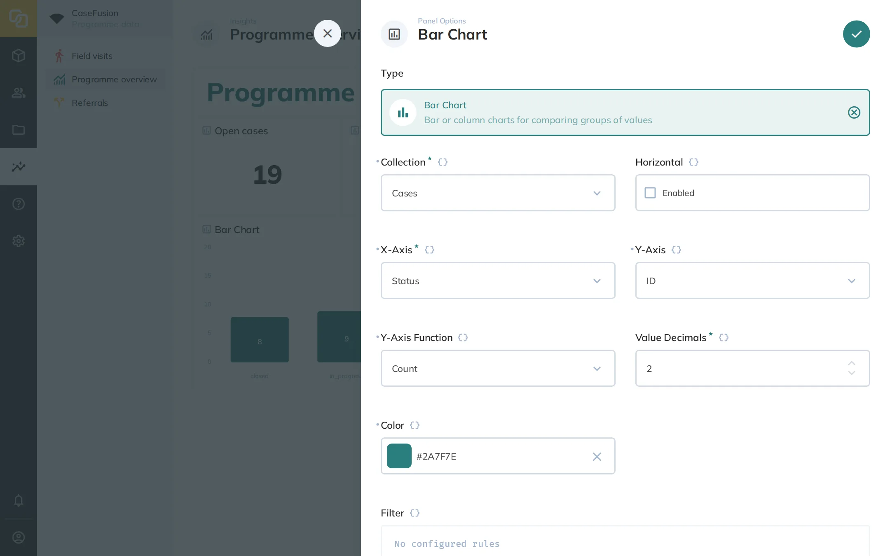
Task: Open the user profile icon
Action: (19, 537)
